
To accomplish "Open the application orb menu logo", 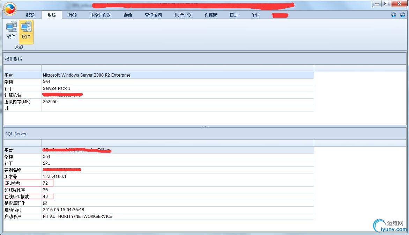I will 10,9.
